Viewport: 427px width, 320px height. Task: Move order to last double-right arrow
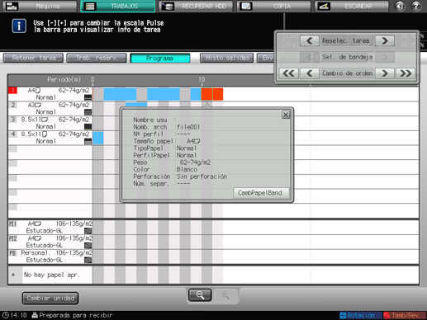(406, 73)
